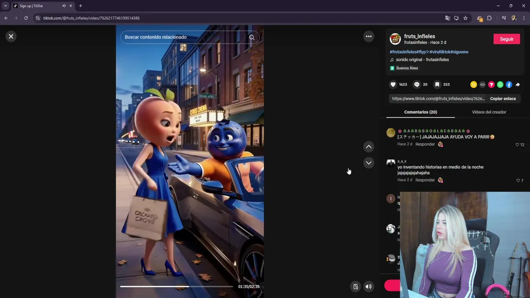This screenshot has width=530, height=298.
Task: Like the video with the heart icon
Action: click(393, 84)
